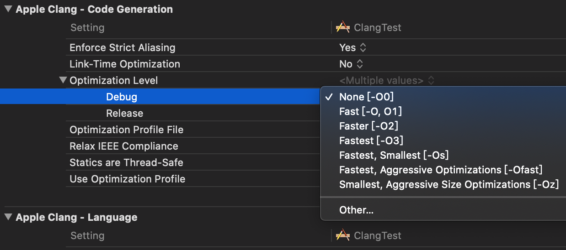Pick Fastest, Smallest [-Os] option
The height and width of the screenshot is (250, 566).
click(394, 155)
